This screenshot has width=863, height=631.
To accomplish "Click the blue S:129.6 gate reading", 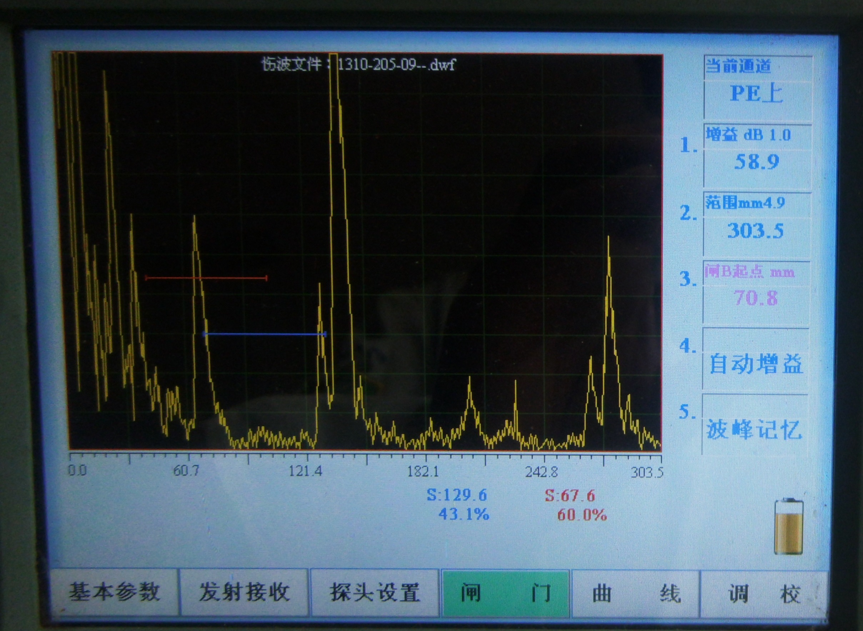I will click(457, 495).
